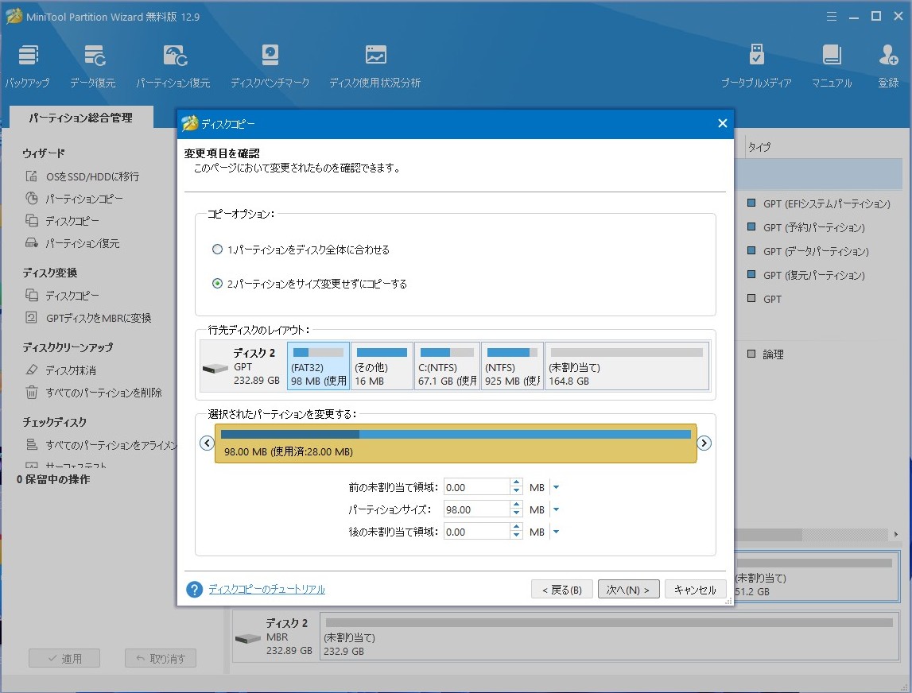Open unit dropdown beside 前の未割り当て領域
This screenshot has width=912, height=693.
[556, 487]
